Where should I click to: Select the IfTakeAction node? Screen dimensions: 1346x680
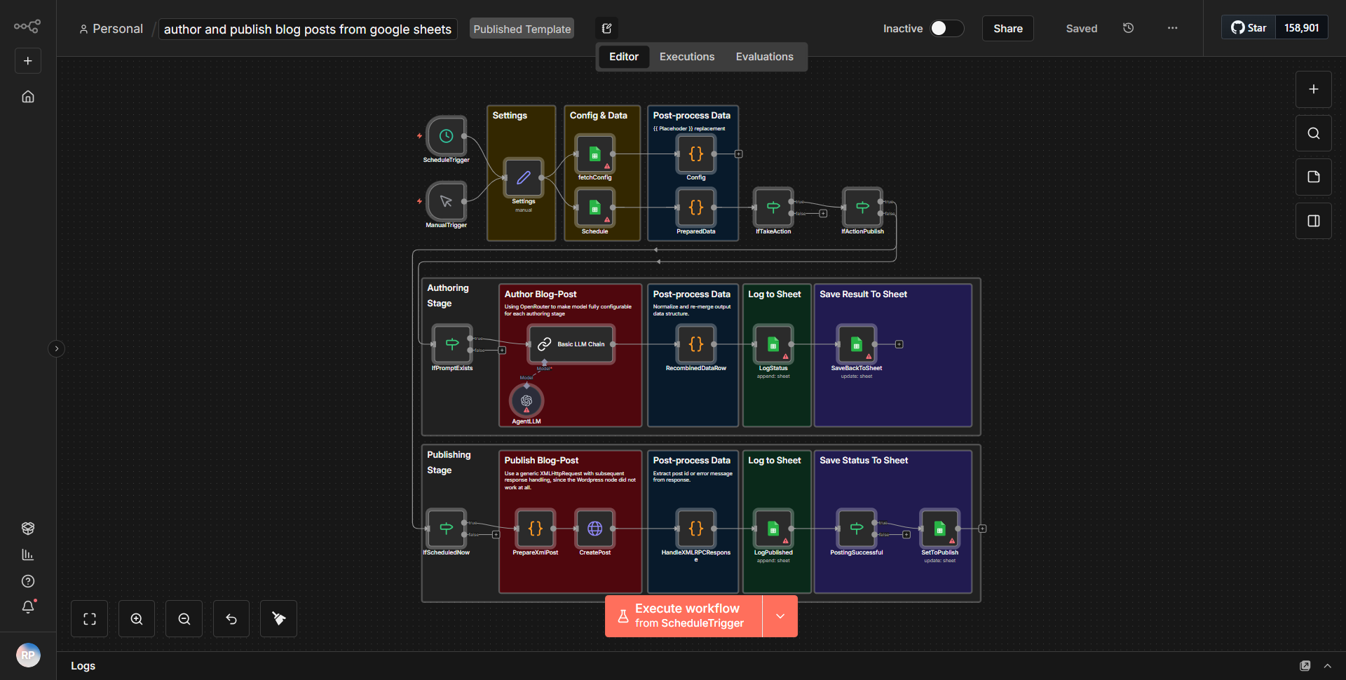coord(773,208)
